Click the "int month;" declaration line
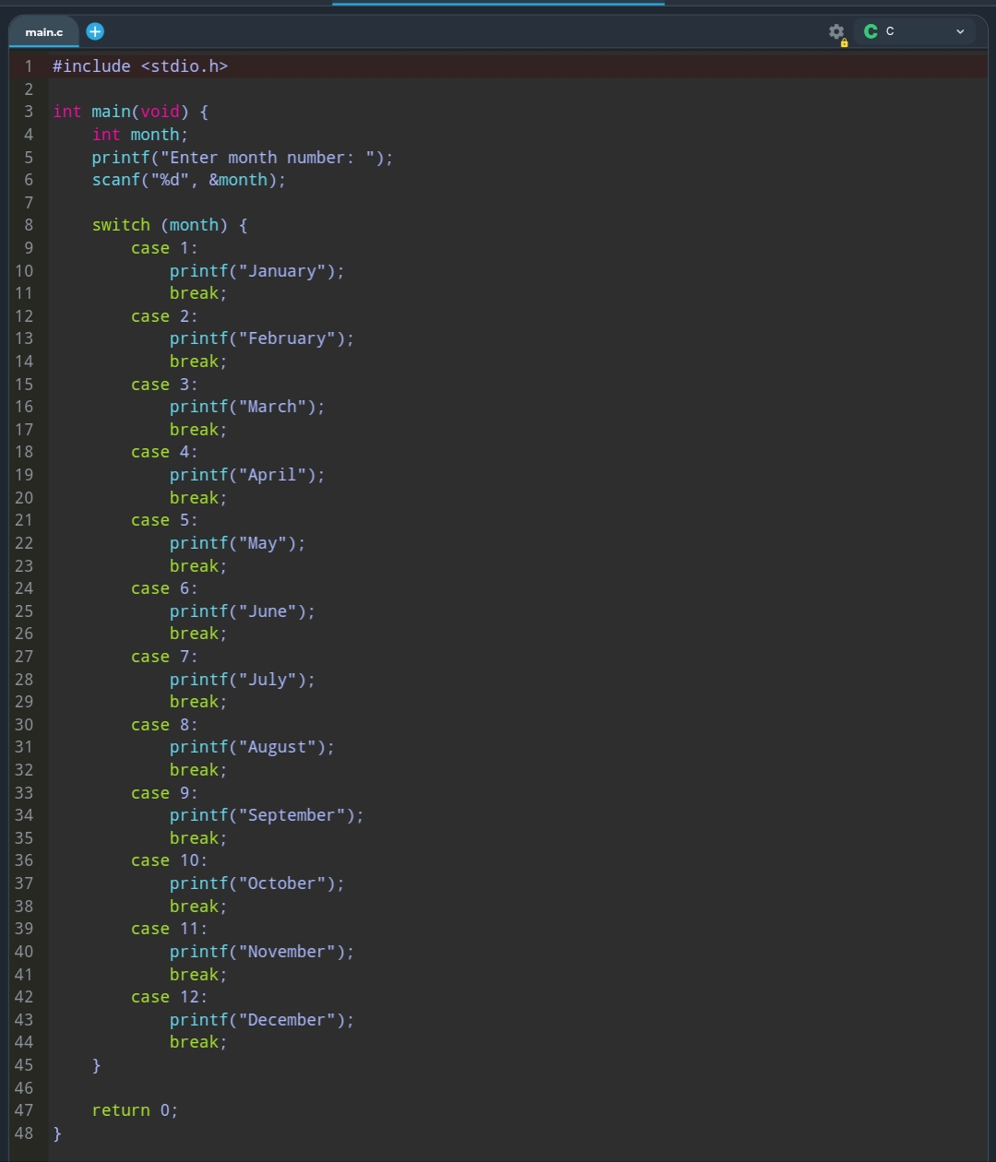Image resolution: width=996 pixels, height=1162 pixels. coord(139,135)
